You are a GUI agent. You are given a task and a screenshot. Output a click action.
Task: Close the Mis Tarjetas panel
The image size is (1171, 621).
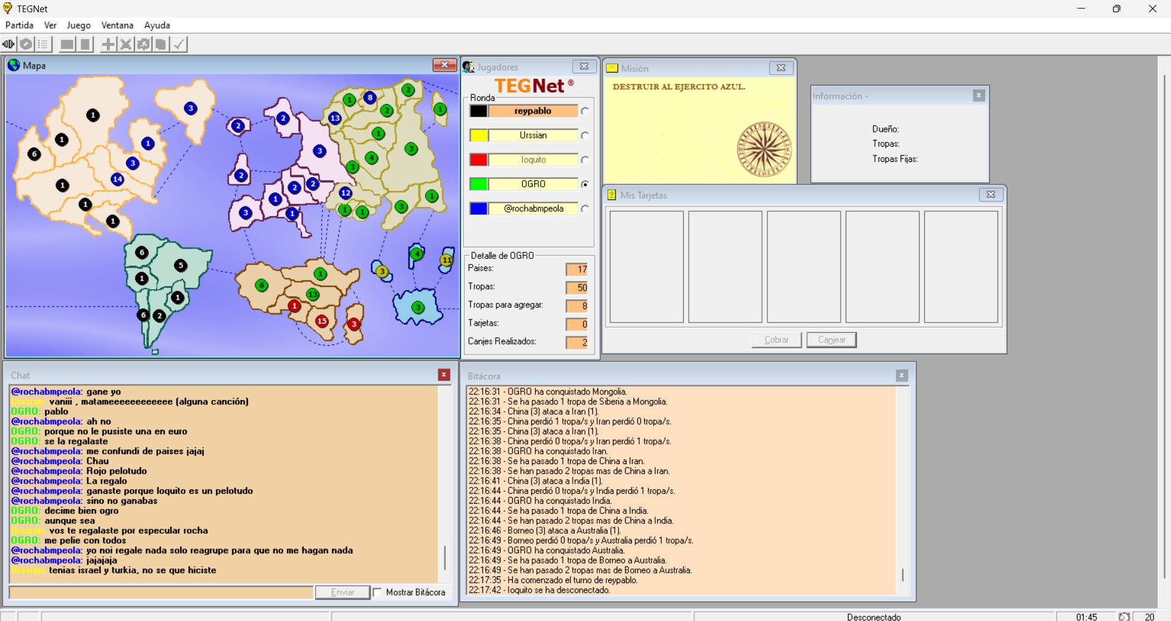(x=991, y=194)
